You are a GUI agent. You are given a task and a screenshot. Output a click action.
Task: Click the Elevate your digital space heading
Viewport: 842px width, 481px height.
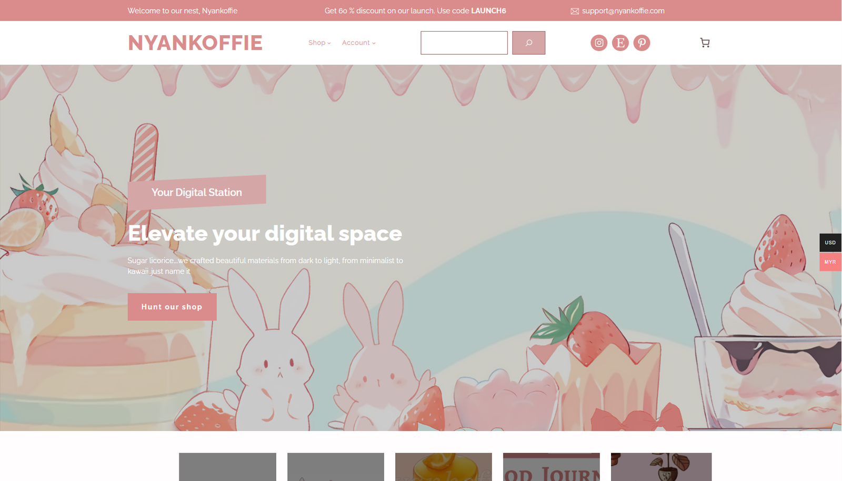click(265, 233)
